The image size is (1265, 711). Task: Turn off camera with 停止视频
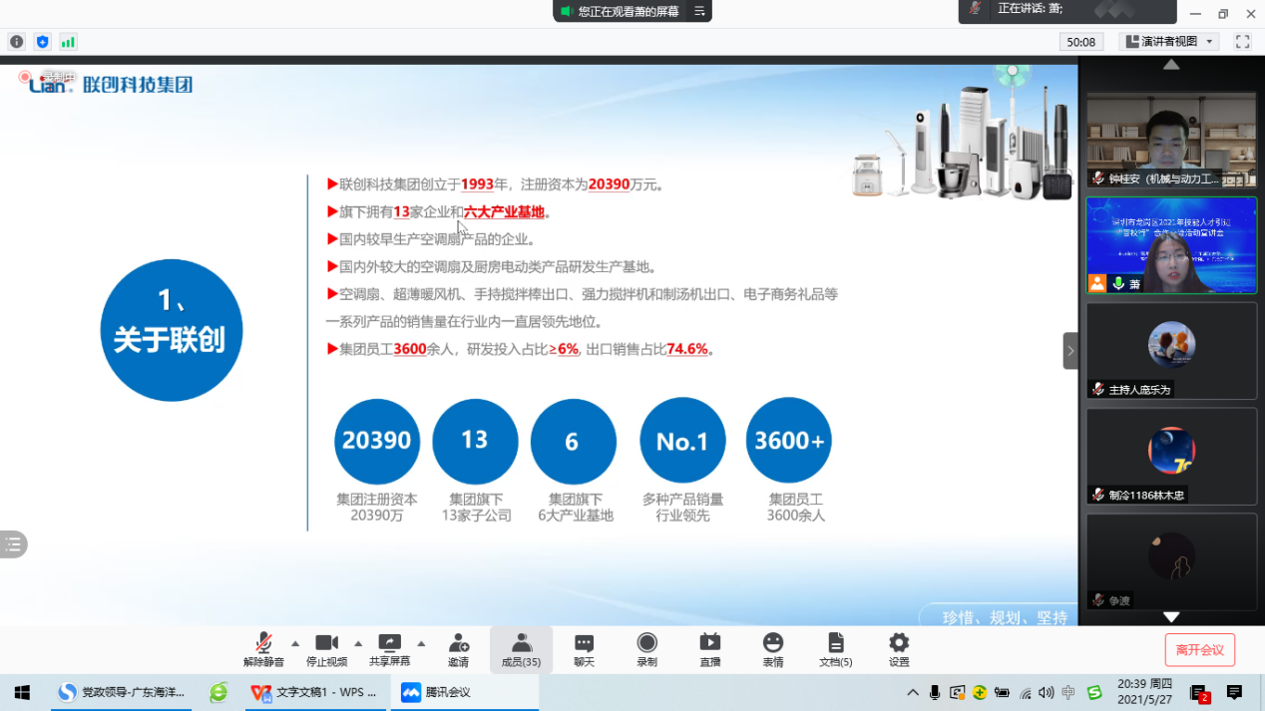pos(326,649)
